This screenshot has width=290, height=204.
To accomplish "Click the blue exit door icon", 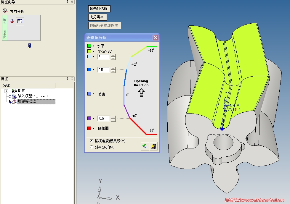I will tap(29, 46).
